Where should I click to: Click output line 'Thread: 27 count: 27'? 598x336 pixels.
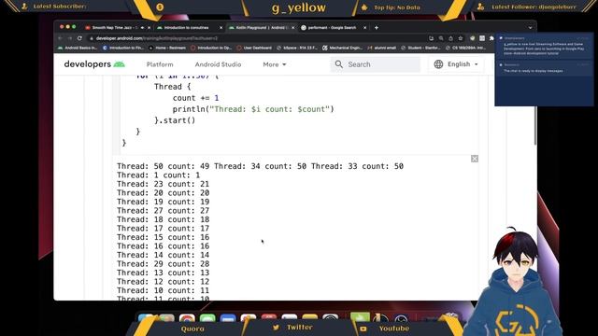(163, 211)
